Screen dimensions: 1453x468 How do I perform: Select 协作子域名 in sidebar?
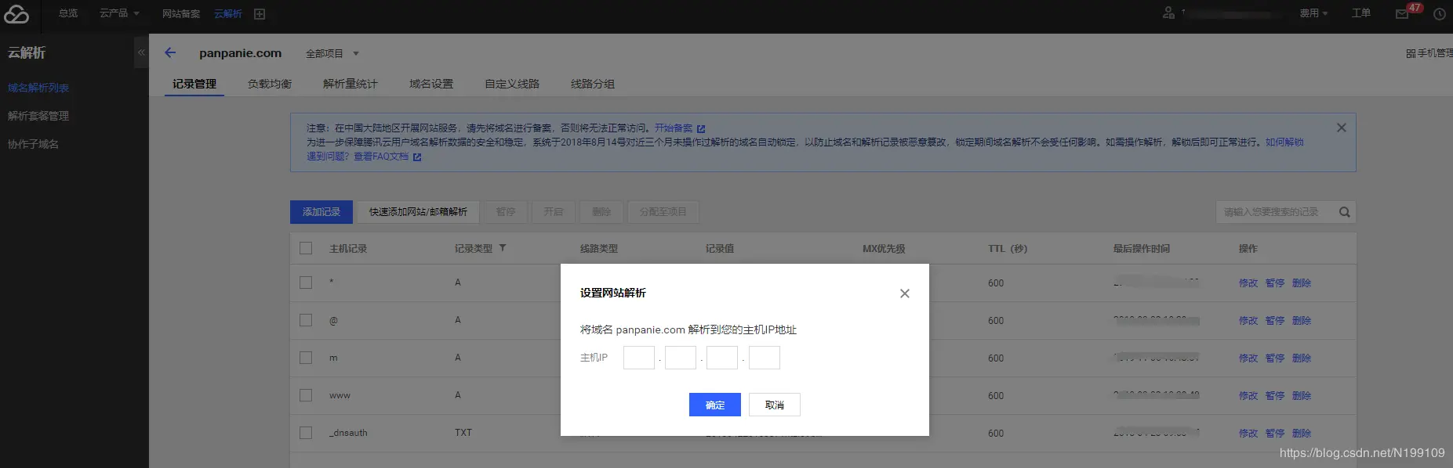coord(33,144)
